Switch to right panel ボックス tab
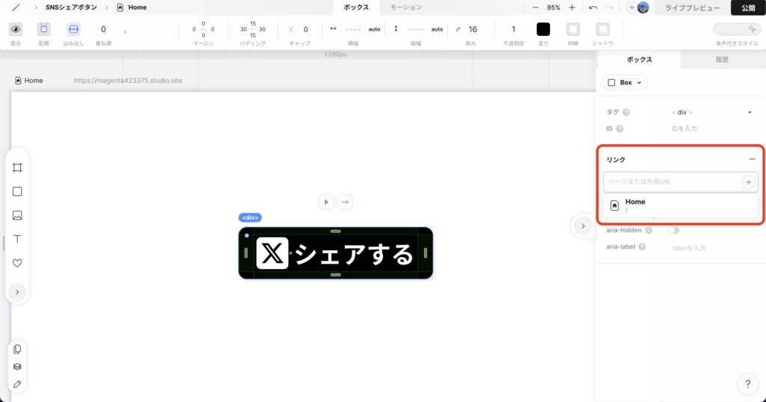This screenshot has height=402, width=766. click(640, 60)
